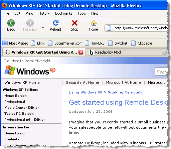Click the 'Updated: July 25, 2006' text
The width and height of the screenshot is (171, 149).
[x=91, y=111]
